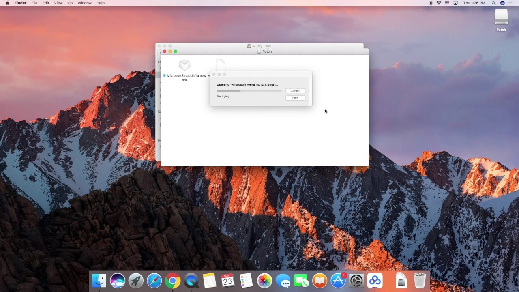Open Google Chrome from the Dock
Screen dimensions: 519x292
click(173, 281)
